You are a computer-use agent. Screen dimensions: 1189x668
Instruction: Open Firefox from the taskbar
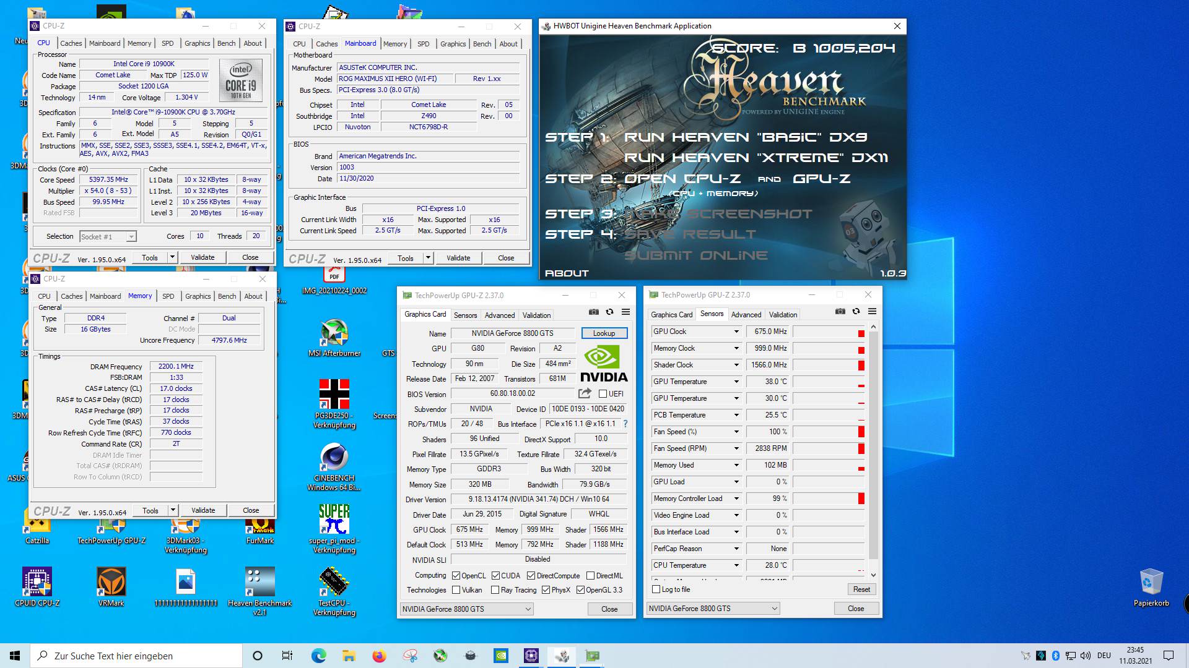(x=379, y=656)
